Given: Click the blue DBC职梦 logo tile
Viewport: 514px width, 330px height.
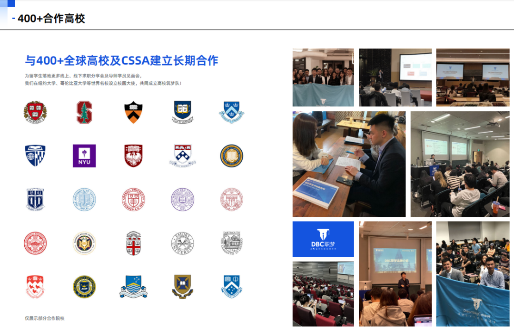Looking at the screenshot, I should [x=323, y=239].
